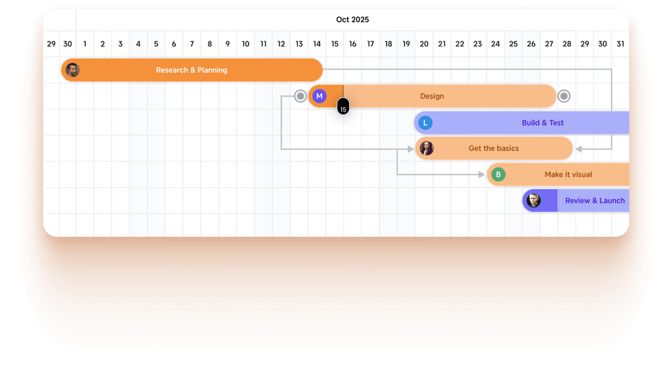
Task: Select the Research & Planning task bar
Action: tap(192, 70)
